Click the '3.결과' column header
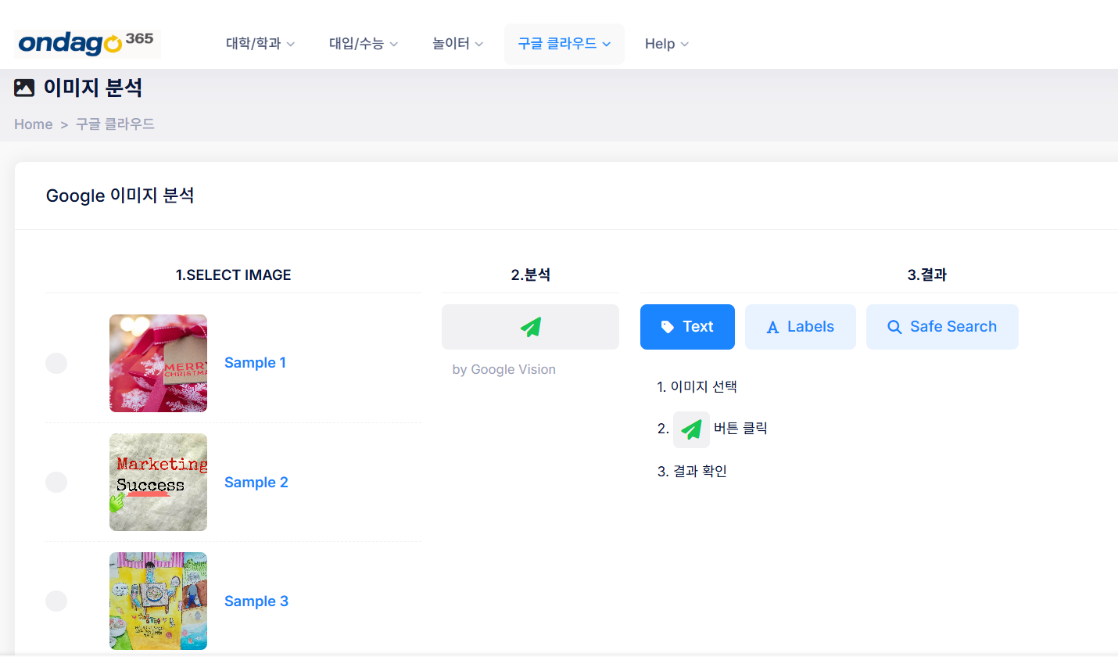 927,275
